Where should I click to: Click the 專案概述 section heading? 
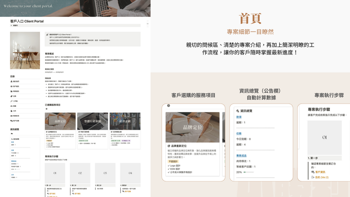pos(49,54)
